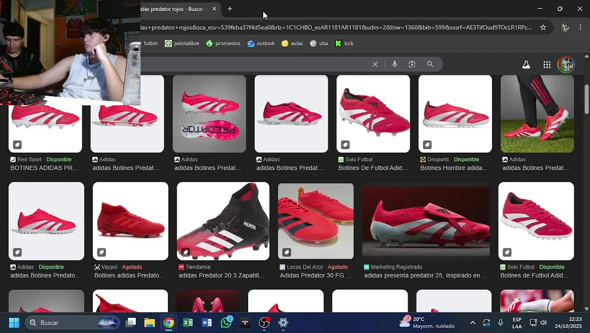Clear the Google search box text

(x=375, y=64)
